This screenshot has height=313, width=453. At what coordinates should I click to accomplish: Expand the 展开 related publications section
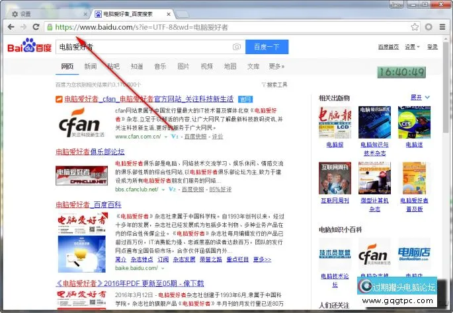[x=420, y=98]
